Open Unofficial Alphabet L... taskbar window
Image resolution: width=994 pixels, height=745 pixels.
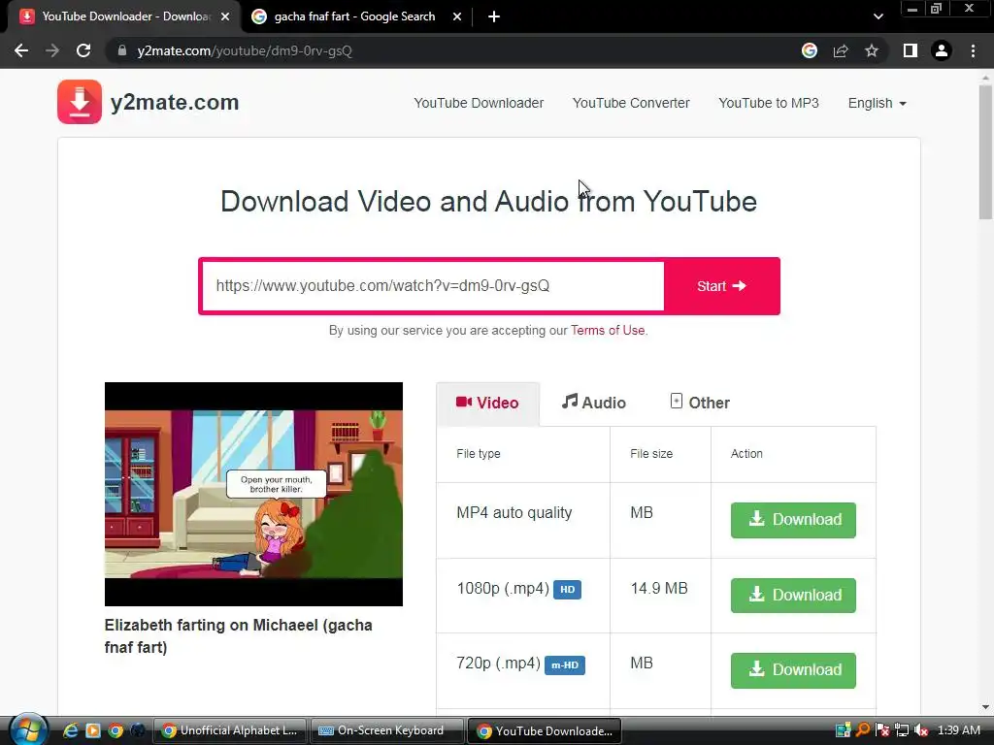229,730
